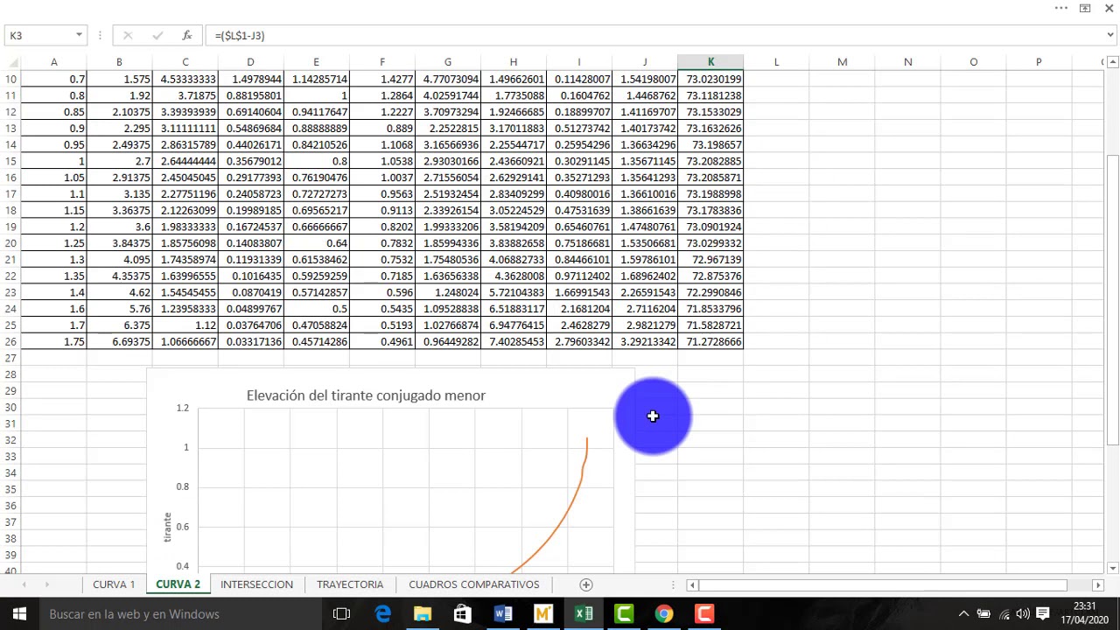Select column N header

point(907,62)
